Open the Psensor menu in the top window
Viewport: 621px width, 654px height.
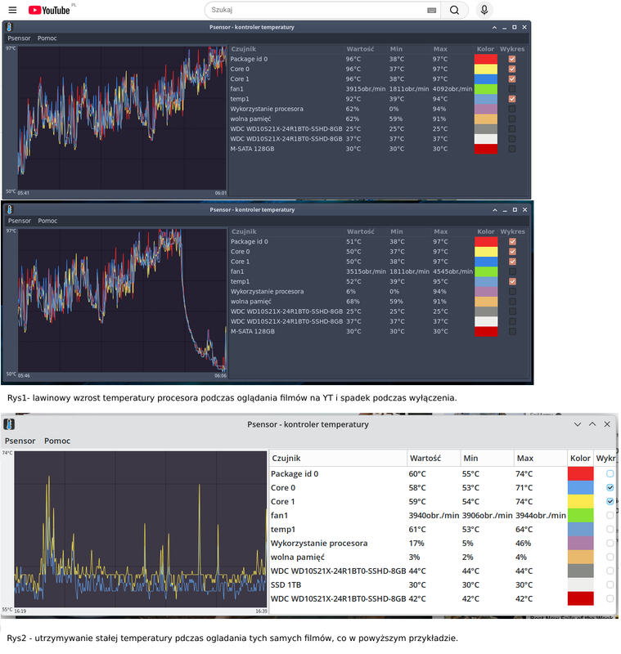tap(19, 38)
